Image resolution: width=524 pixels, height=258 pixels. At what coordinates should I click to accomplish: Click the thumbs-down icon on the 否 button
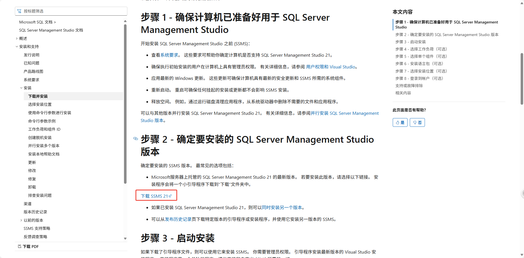coord(415,122)
